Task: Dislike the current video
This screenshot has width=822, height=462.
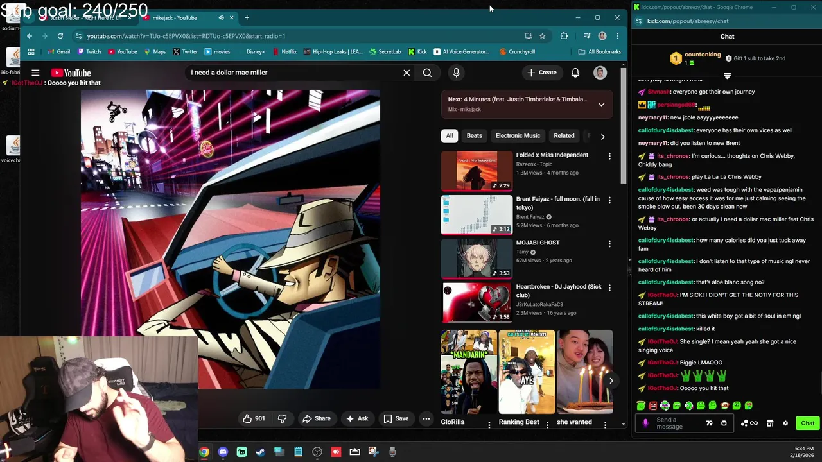Action: pos(282,418)
